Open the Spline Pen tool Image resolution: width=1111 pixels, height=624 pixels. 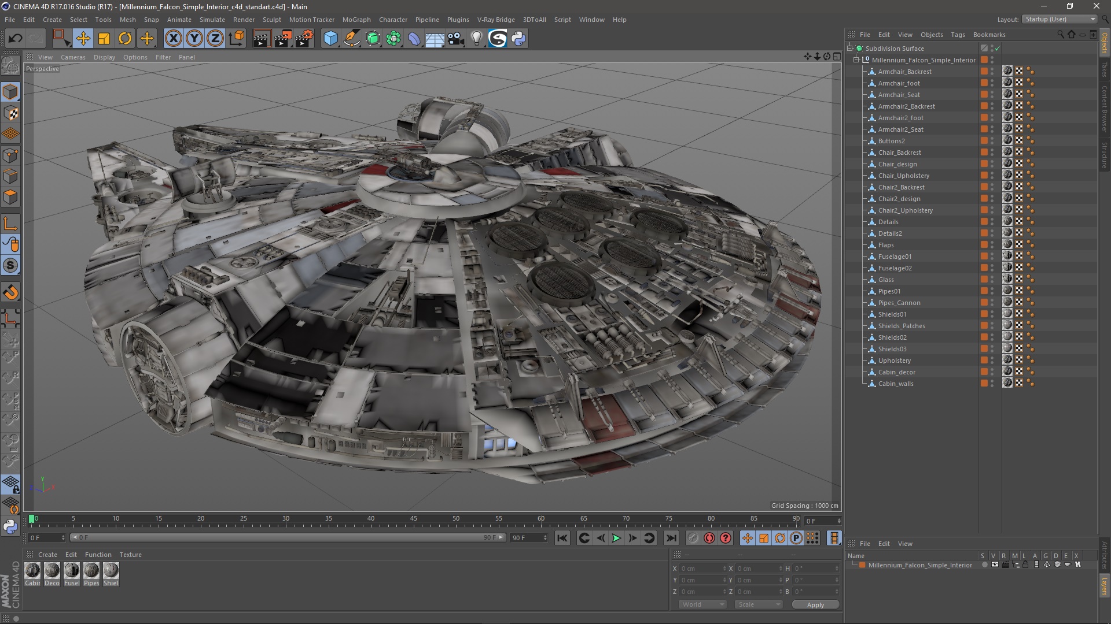(x=352, y=39)
